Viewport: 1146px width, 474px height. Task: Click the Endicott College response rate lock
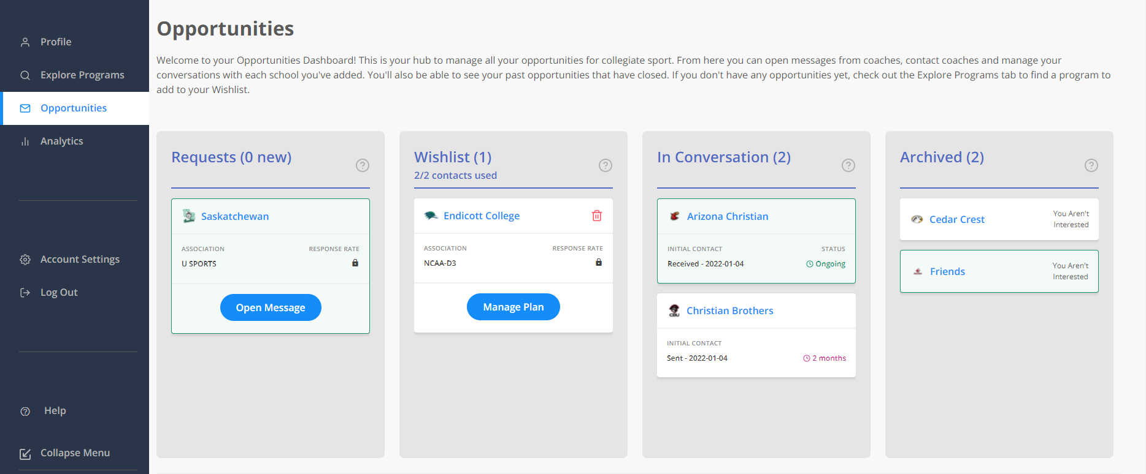[599, 263]
